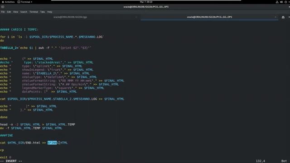Click the network status icon in system tray
This screenshot has width=290, height=163.
[x=277, y=2]
